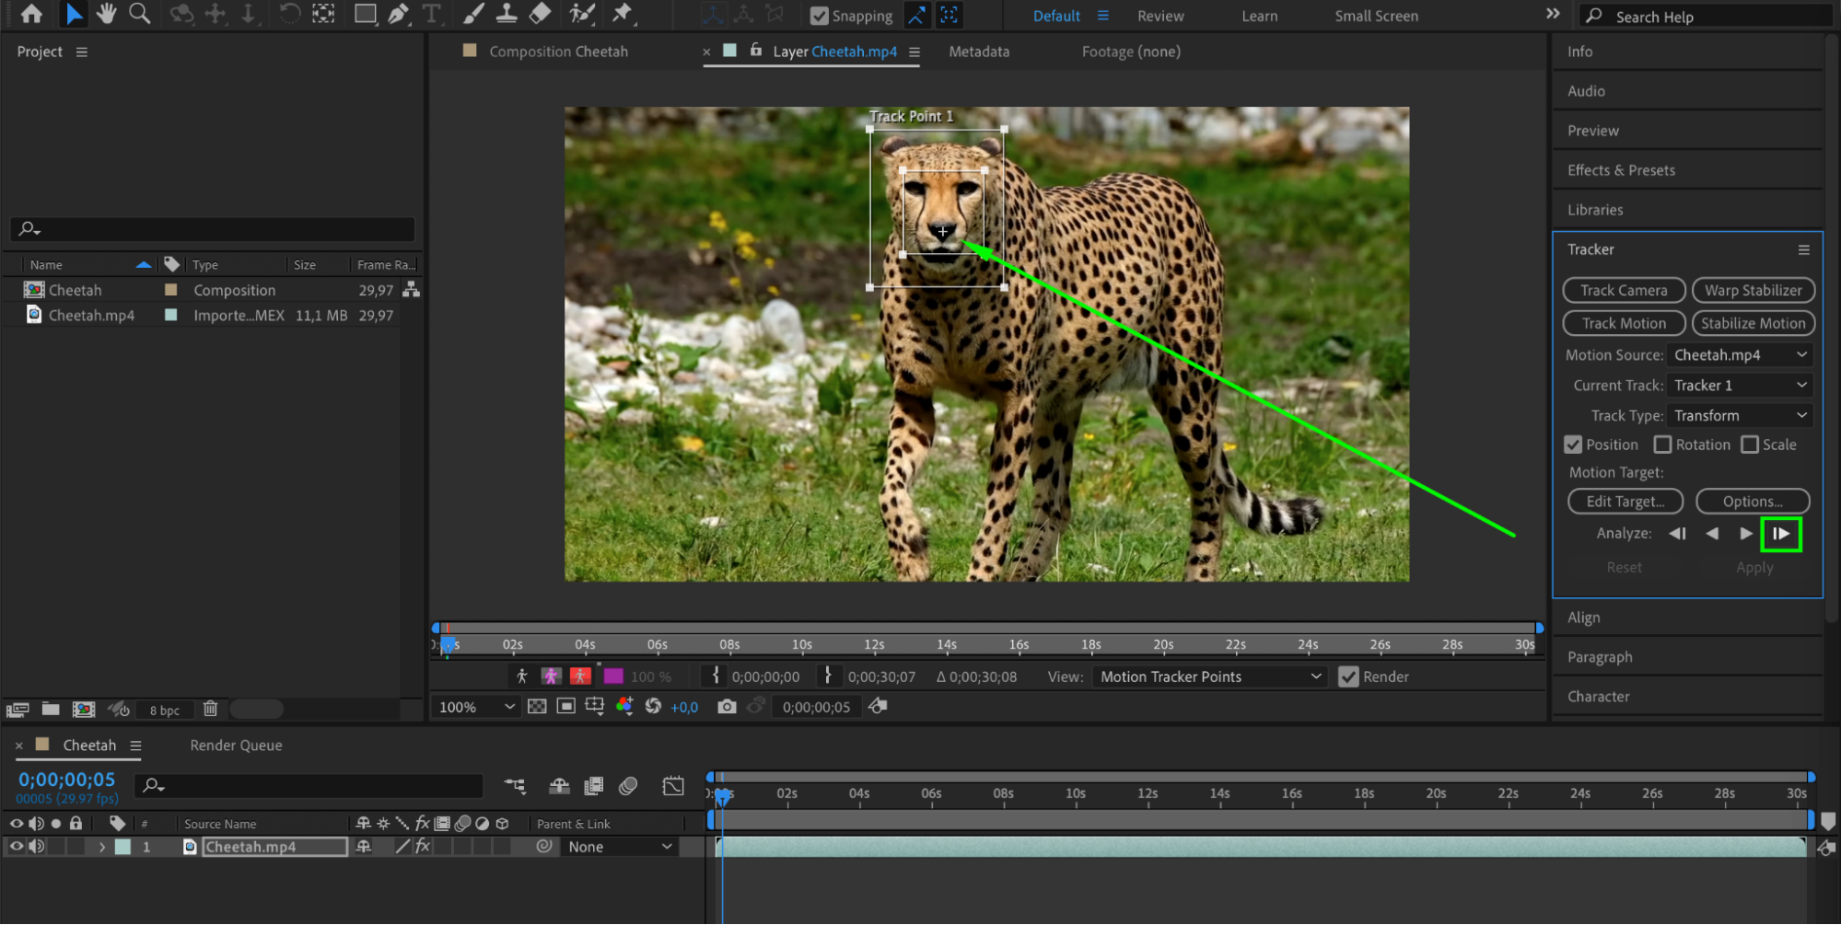Select the Pen tool
This screenshot has width=1841, height=925.
click(398, 14)
